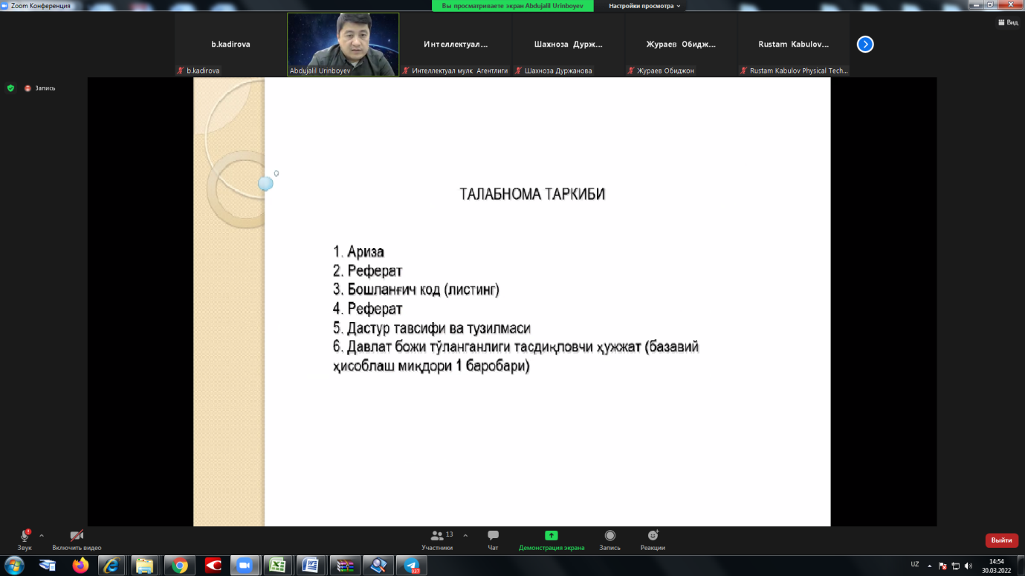The image size is (1025, 576).
Task: Open the Вид view menu
Action: 1008,23
